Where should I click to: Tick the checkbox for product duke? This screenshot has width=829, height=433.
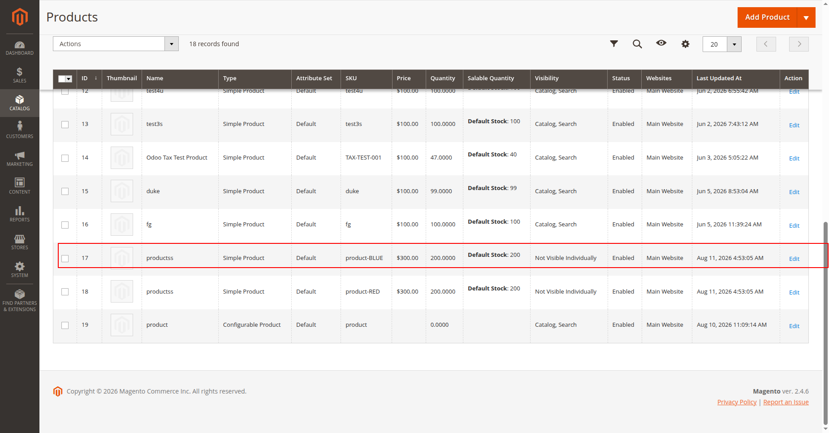65,191
